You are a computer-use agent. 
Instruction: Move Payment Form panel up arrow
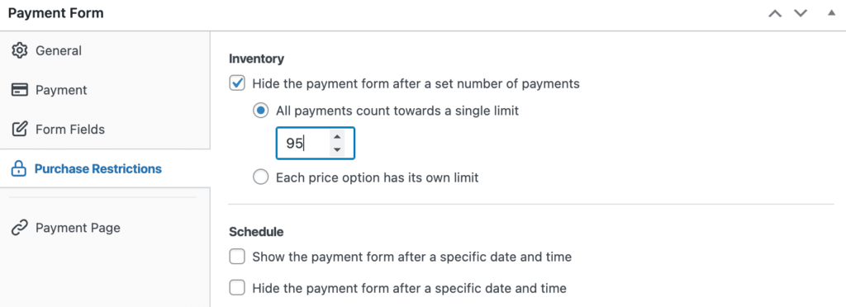(775, 13)
